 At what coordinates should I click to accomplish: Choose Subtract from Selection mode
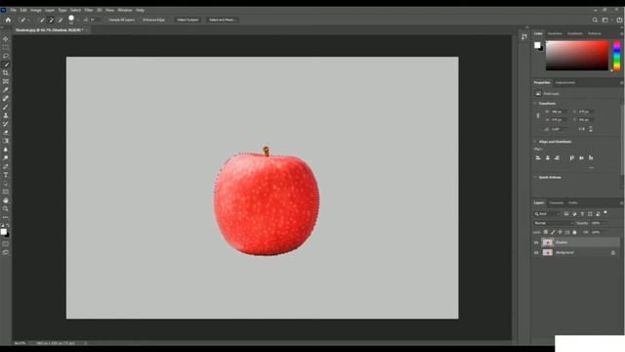[x=61, y=20]
